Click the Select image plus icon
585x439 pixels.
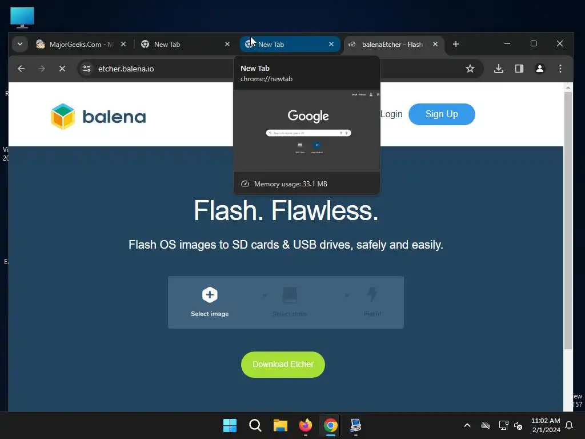[210, 295]
